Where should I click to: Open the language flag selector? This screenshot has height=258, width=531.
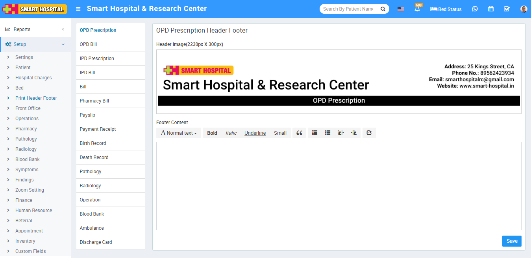point(400,9)
